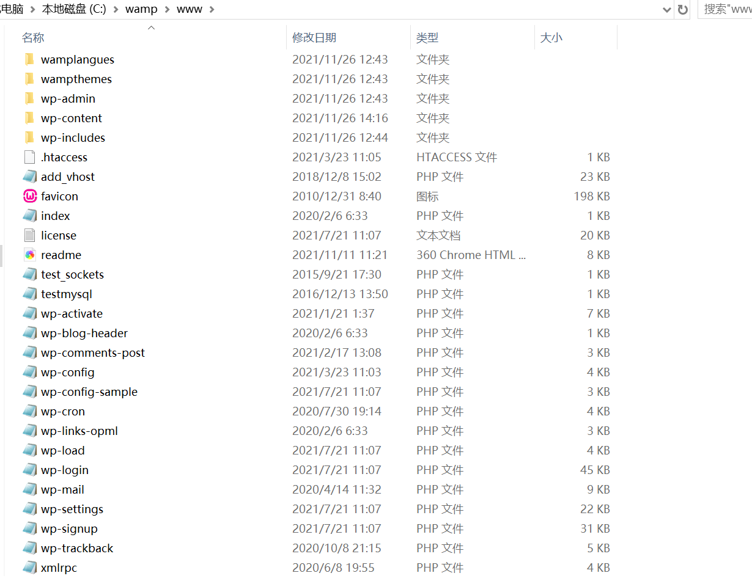The width and height of the screenshot is (752, 584).
Task: Open the address bar history dropdown
Action: point(667,9)
